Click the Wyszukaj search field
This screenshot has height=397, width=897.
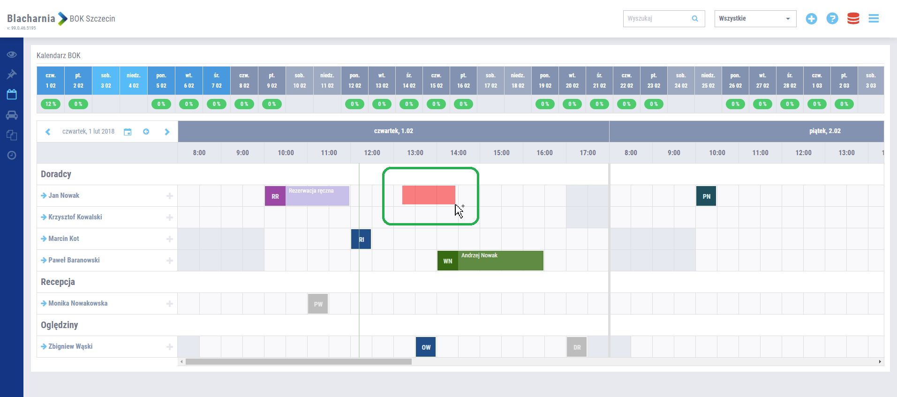click(658, 19)
